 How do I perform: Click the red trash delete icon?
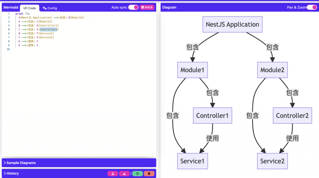(x=149, y=174)
